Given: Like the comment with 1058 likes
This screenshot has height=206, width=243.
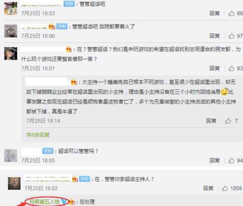Looking at the screenshot, I should click(225, 188).
